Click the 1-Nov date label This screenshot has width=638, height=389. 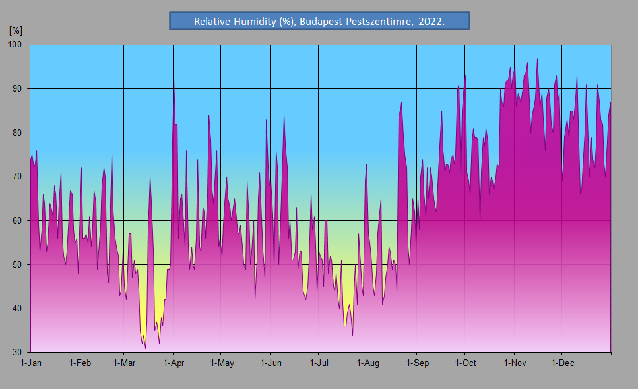pos(514,363)
